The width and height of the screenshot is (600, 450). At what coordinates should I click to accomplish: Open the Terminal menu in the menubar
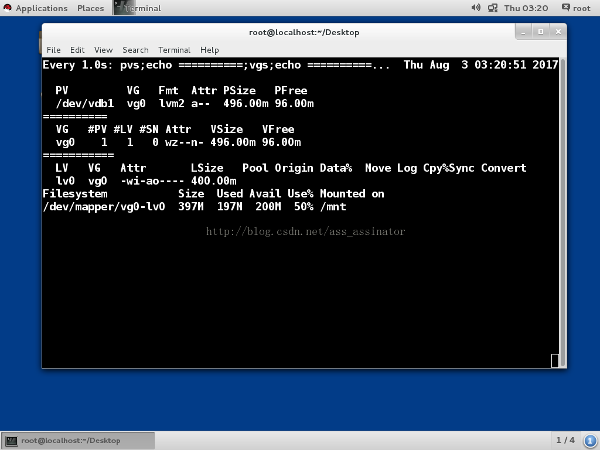pyautogui.click(x=174, y=50)
